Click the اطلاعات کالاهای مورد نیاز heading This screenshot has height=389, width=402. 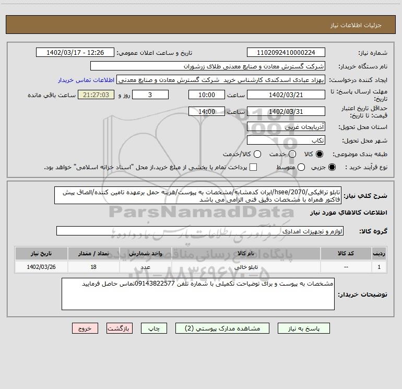(348, 213)
